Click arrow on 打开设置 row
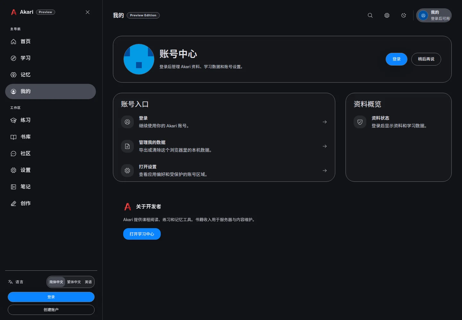 coord(325,171)
